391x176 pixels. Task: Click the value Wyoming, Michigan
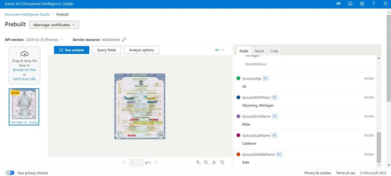click(x=258, y=106)
